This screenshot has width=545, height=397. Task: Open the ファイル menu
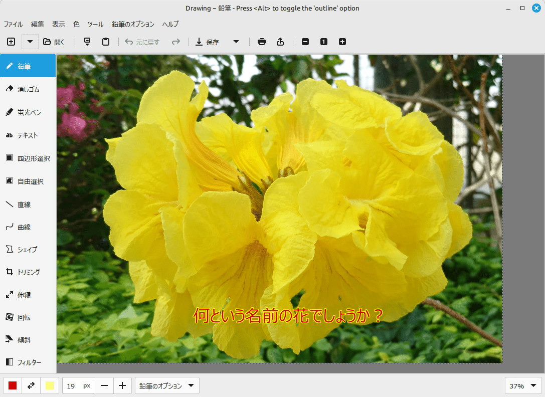13,24
